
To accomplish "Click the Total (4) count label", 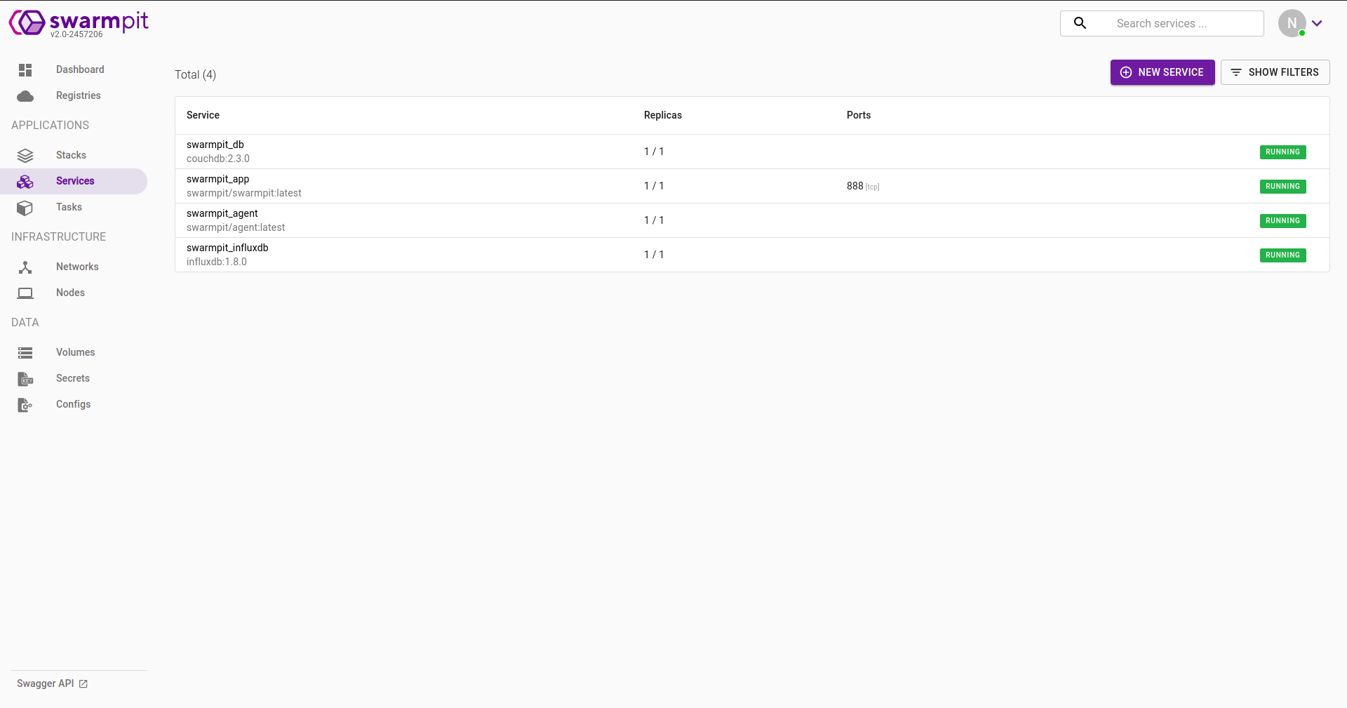I will 195,74.
